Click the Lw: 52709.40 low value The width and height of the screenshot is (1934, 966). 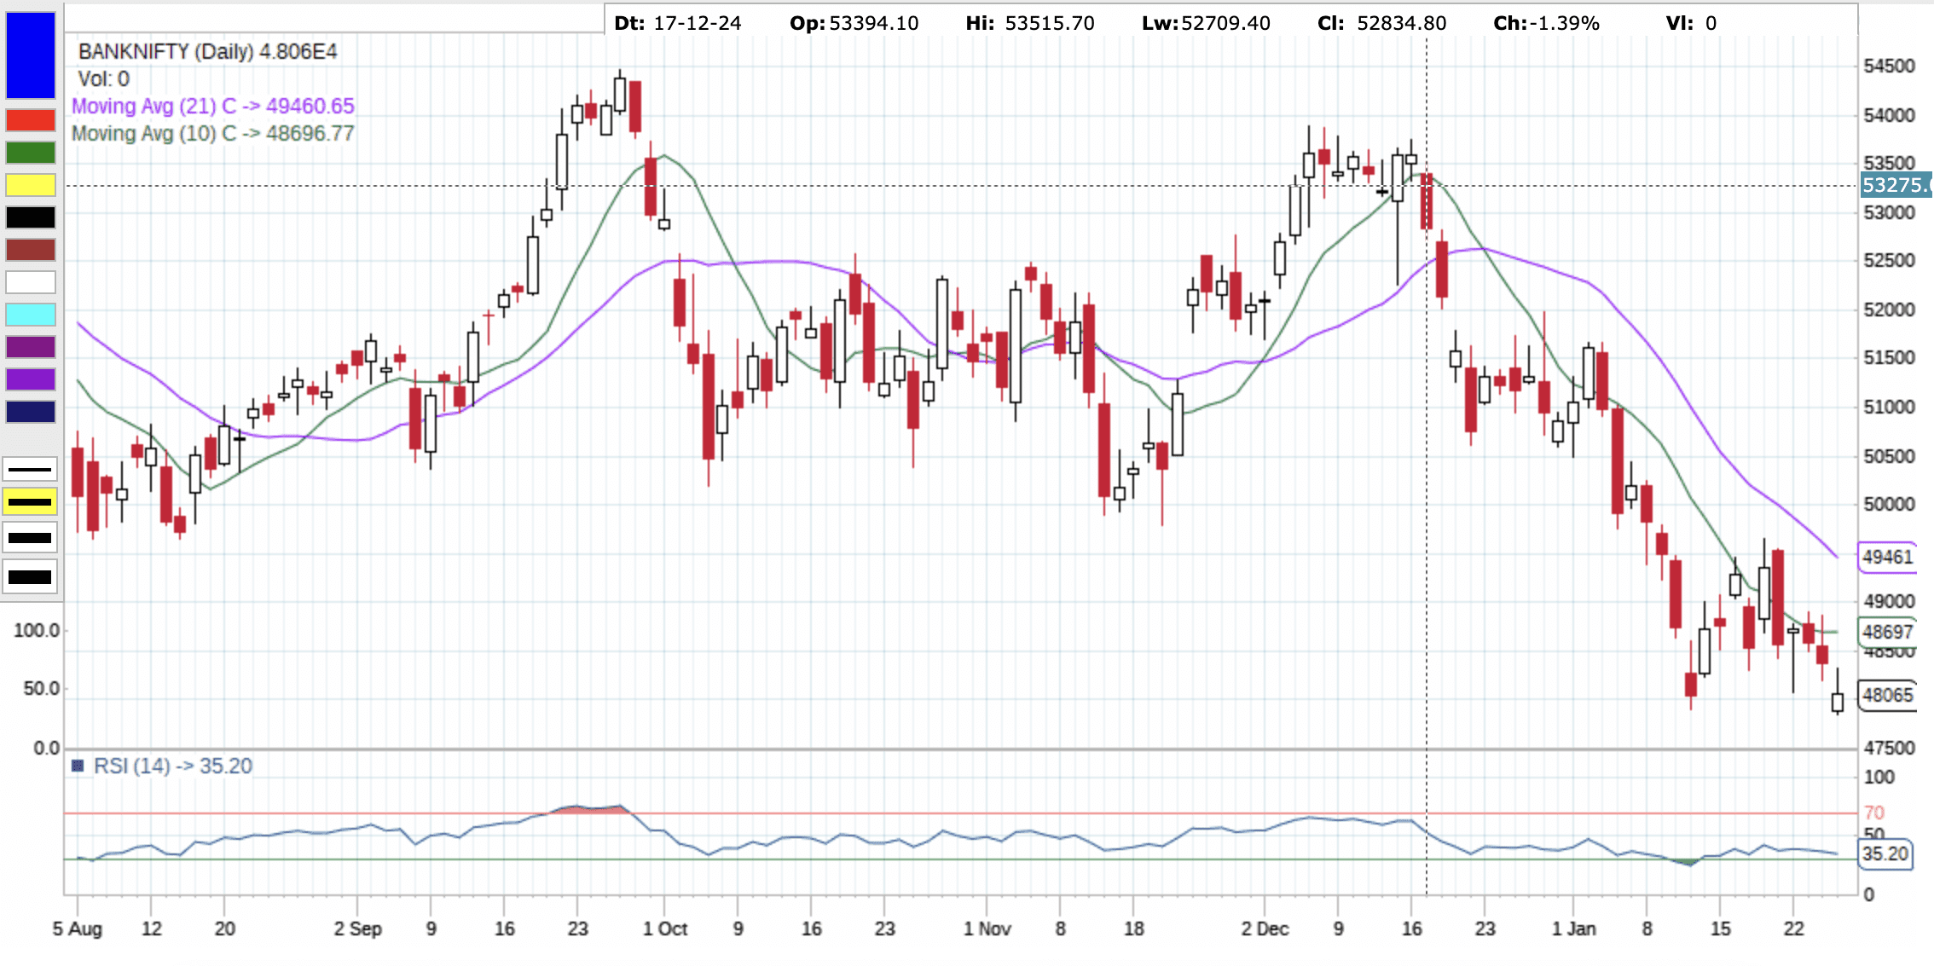click(x=1207, y=23)
